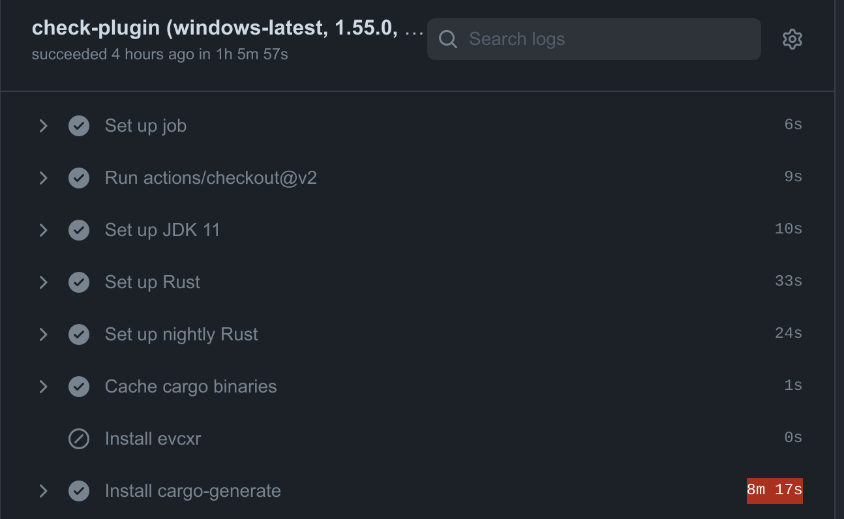Screen dimensions: 844x519
Task: Click the checkmark next to Cache cargo binaries
Action: click(x=78, y=386)
